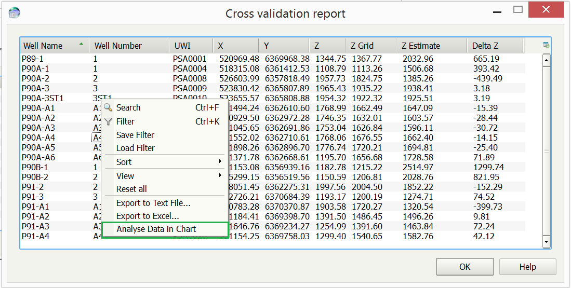
Task: Pick Load Filter in the context menu
Action: click(135, 148)
